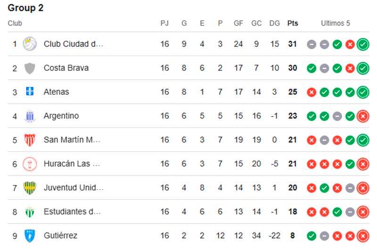Click Argentino's latest highlighted loss icon
377x250 pixels.
(x=363, y=116)
